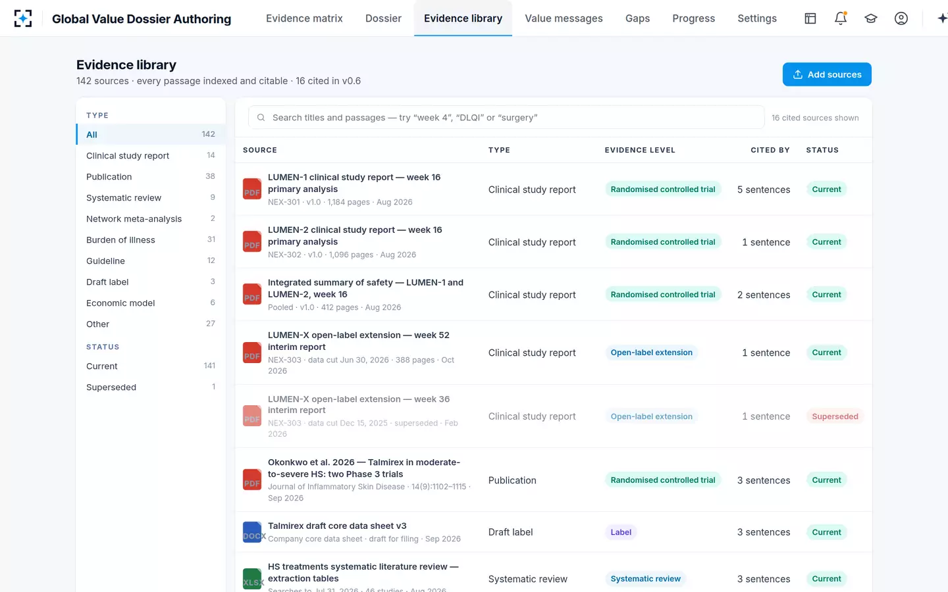Click PDF icon for LUMEN-X week 52 report
Screen dimensions: 948x592
tap(252, 353)
